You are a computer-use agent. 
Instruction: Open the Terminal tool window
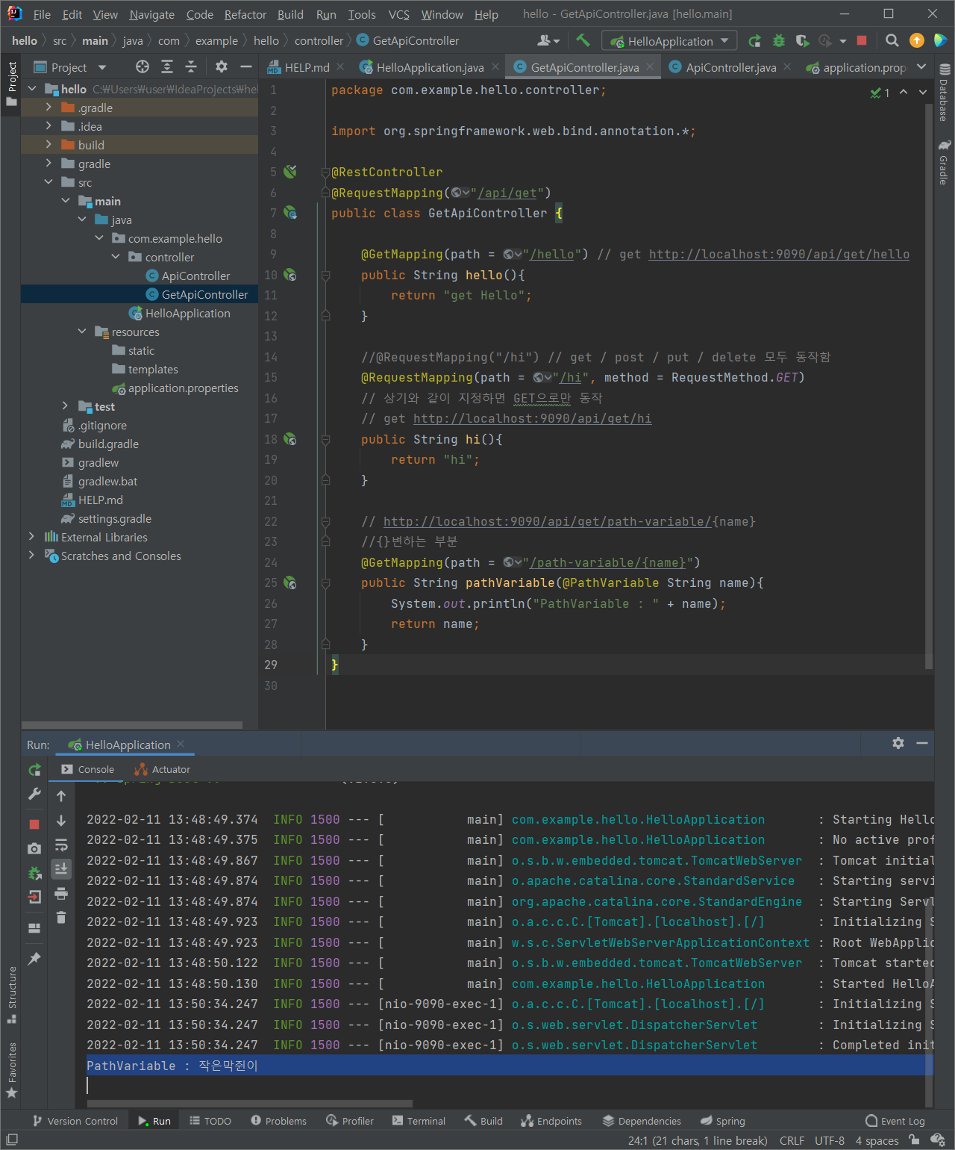(x=419, y=1121)
